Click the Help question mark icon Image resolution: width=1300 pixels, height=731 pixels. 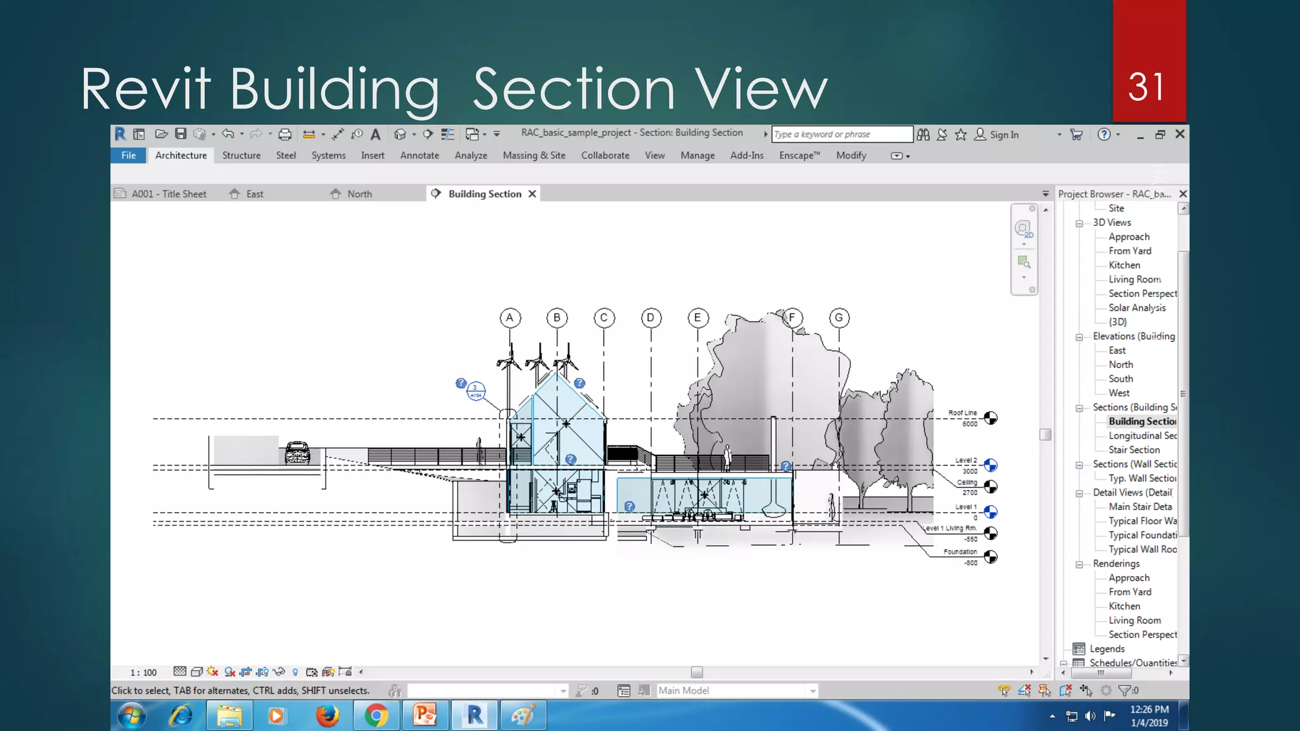click(1104, 135)
